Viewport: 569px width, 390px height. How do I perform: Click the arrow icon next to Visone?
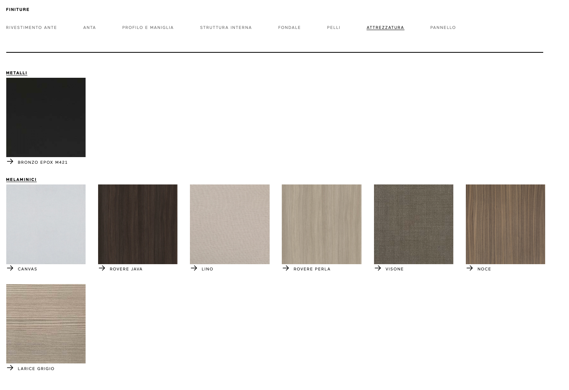pos(378,268)
